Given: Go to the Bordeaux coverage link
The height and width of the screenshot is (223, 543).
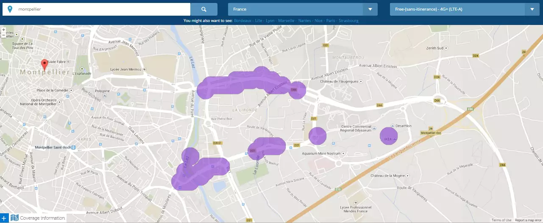Looking at the screenshot, I should pos(242,21).
